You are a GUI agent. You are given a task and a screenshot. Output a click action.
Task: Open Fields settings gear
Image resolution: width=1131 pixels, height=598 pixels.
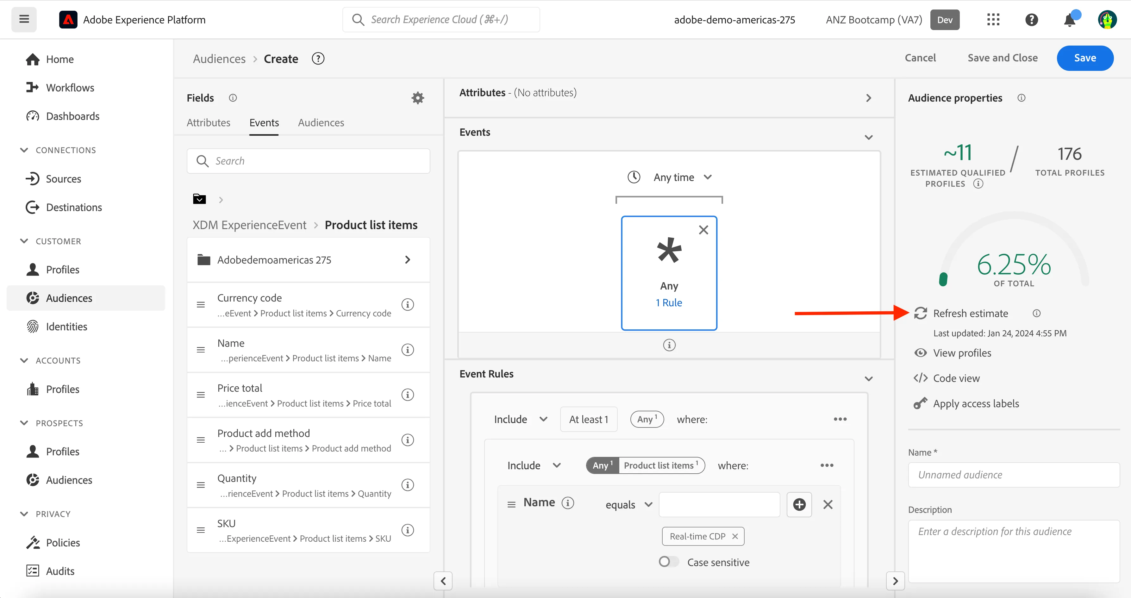pyautogui.click(x=417, y=98)
